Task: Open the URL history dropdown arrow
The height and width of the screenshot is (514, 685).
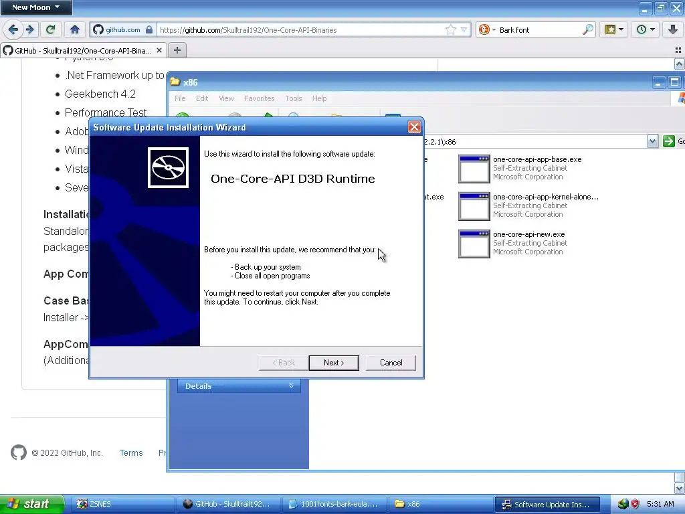Action: [x=464, y=29]
